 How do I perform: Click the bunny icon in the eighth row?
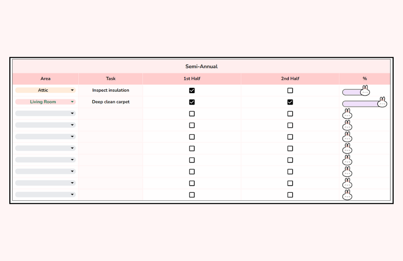[347, 172]
